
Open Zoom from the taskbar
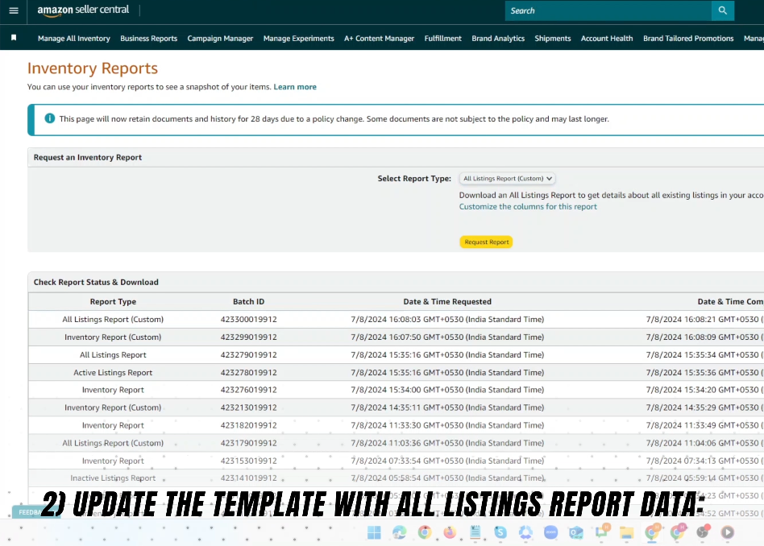550,532
